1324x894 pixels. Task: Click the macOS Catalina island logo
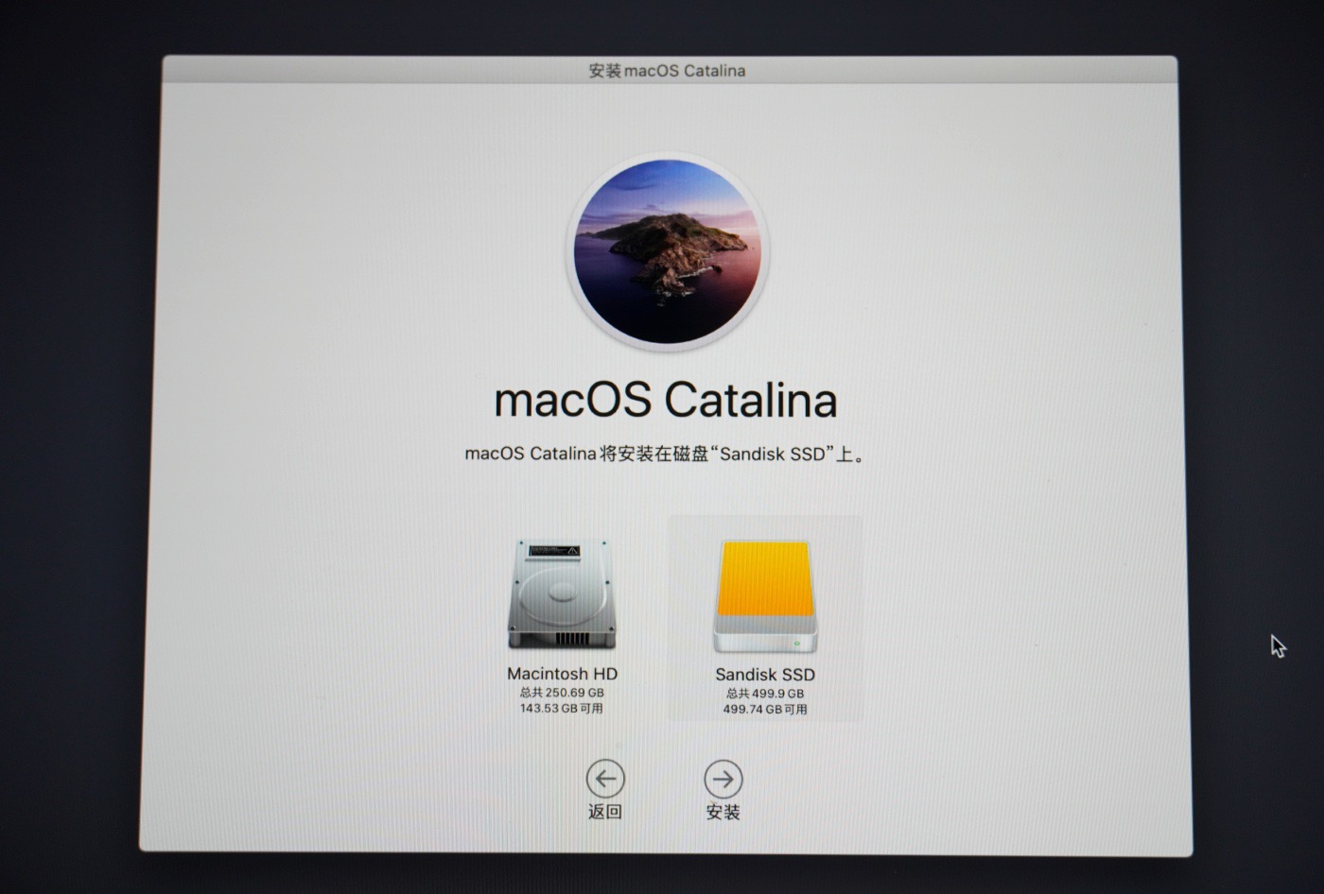tap(668, 251)
